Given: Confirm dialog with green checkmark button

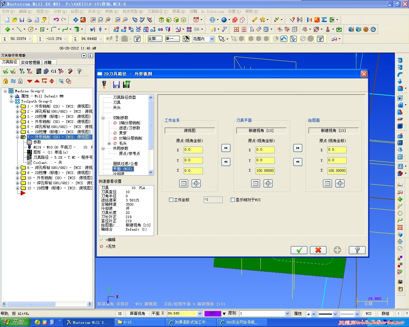Looking at the screenshot, I should click(x=299, y=250).
